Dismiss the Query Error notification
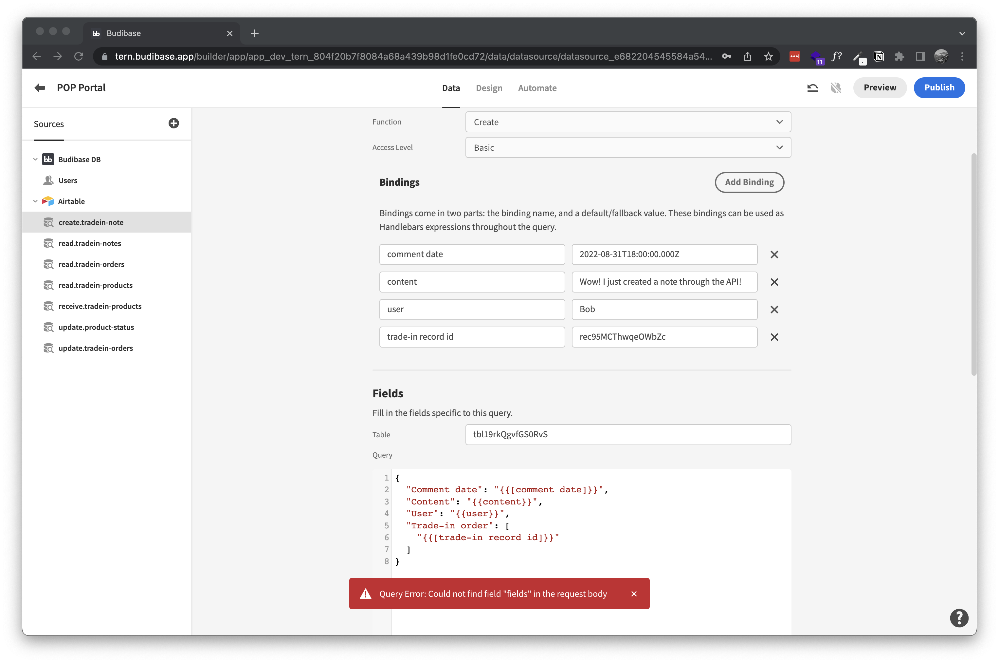999x663 pixels. coord(634,594)
